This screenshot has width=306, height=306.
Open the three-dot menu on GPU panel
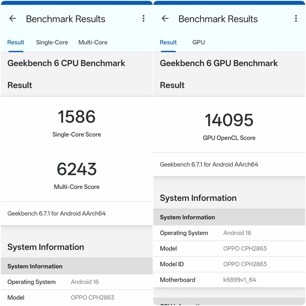click(296, 19)
